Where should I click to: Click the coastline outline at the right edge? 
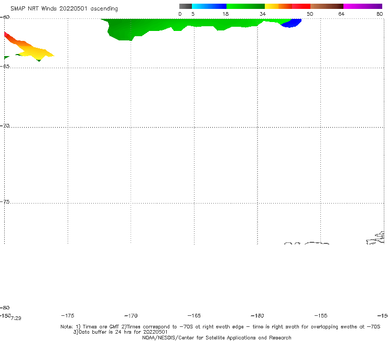375,238
